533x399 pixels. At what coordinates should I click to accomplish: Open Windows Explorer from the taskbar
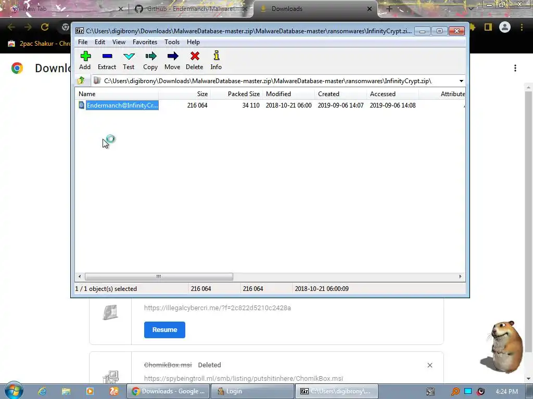(x=66, y=391)
